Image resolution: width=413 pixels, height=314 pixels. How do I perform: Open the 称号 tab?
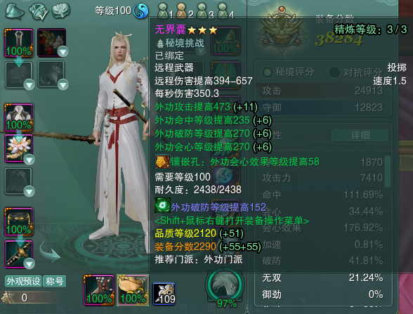point(55,281)
